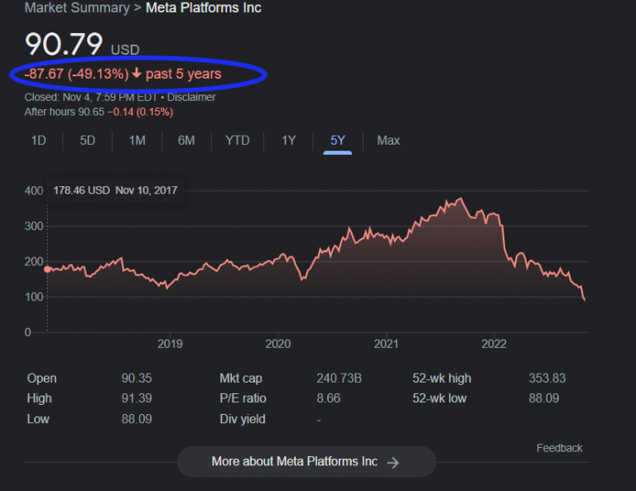
Task: Click the Meta Platforms Inc title
Action: pyautogui.click(x=203, y=7)
